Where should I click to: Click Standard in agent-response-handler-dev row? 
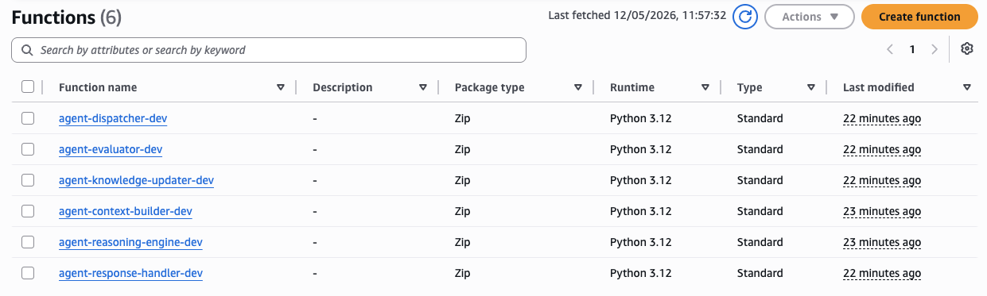click(x=760, y=273)
